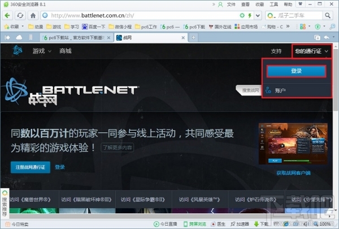
Task: Open the 支持 support link
Action: click(276, 51)
